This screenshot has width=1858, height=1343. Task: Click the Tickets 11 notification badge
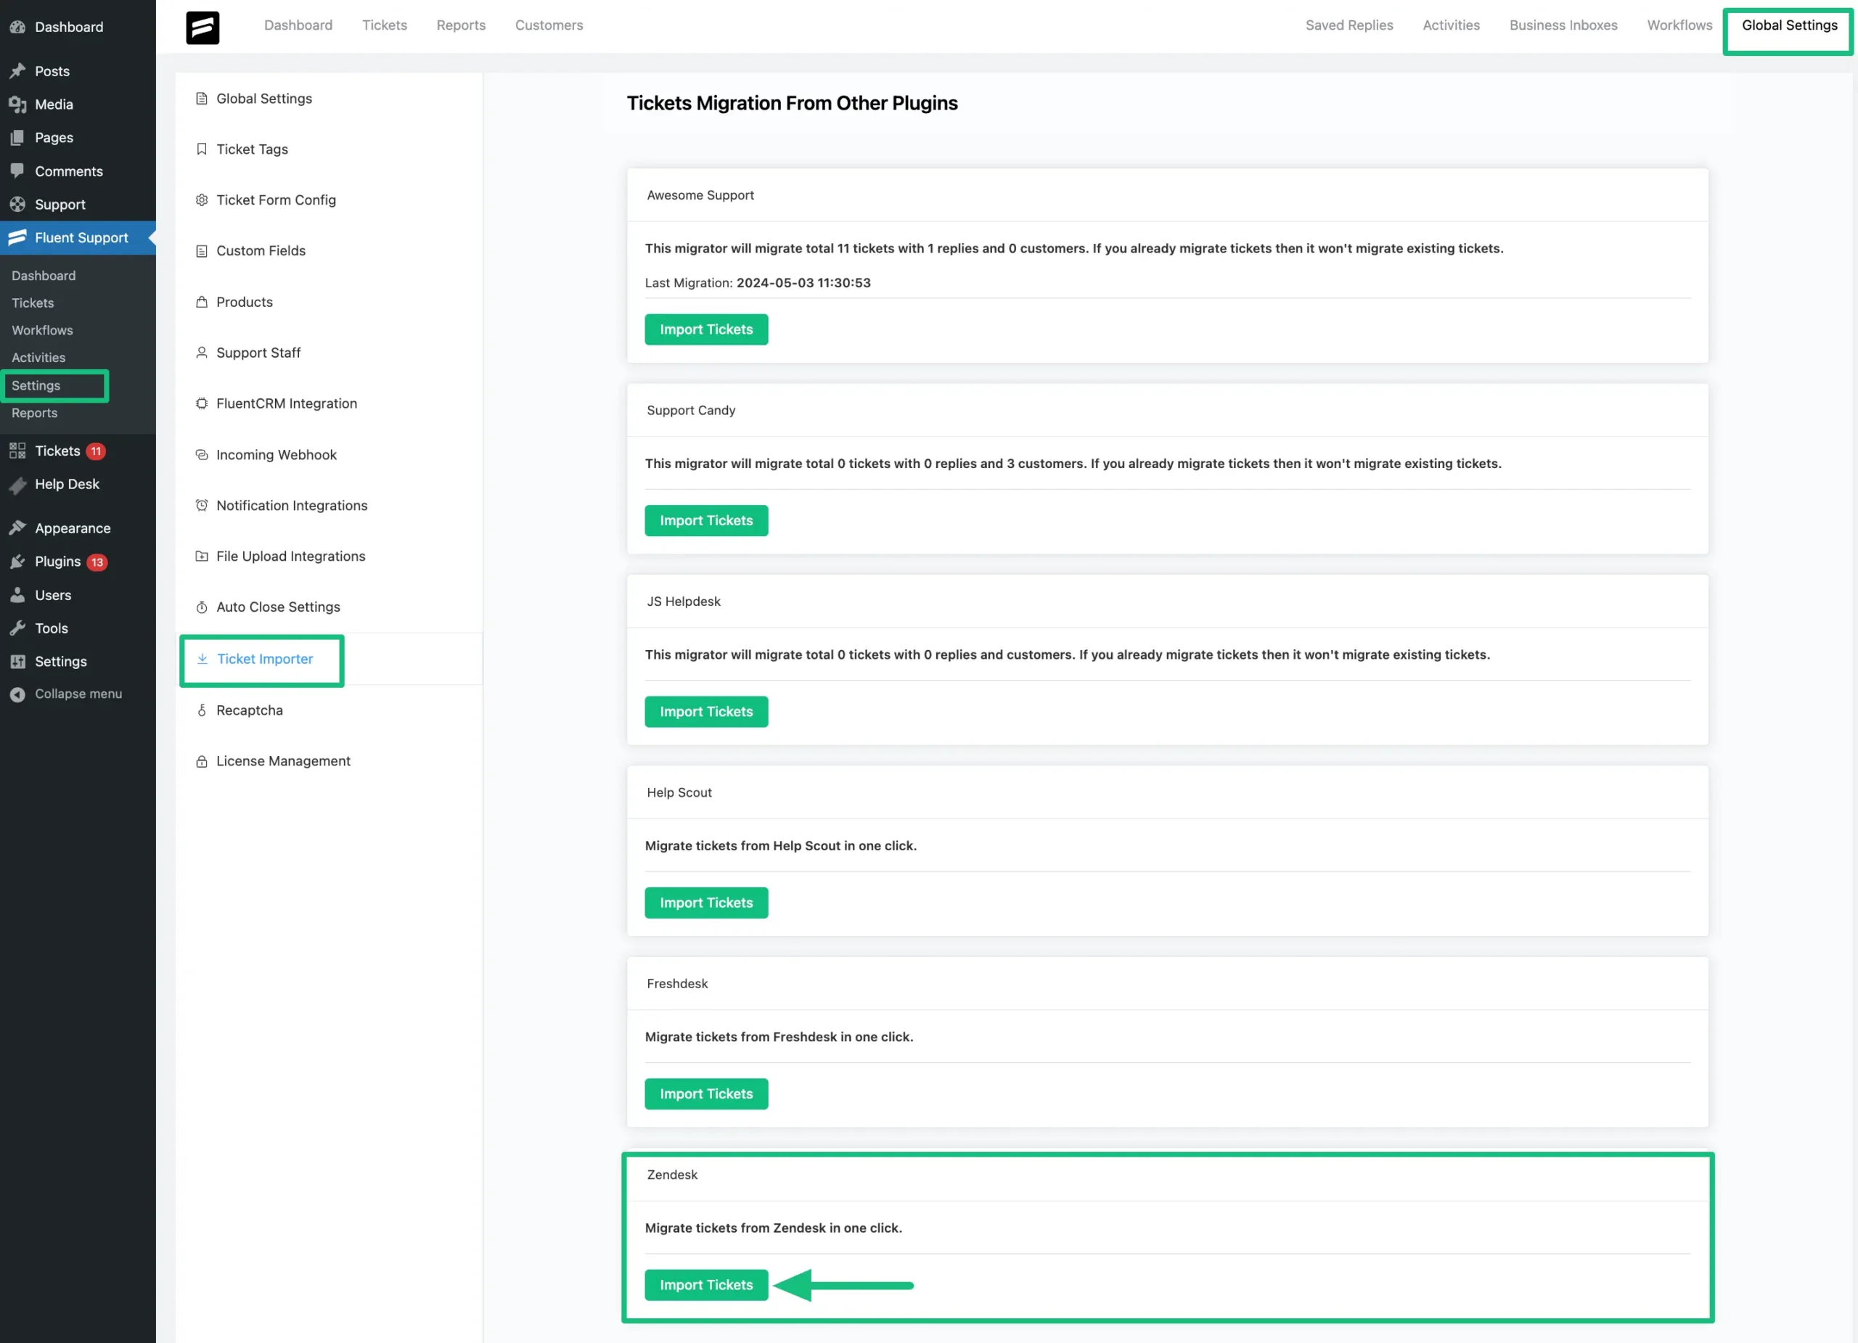click(96, 451)
